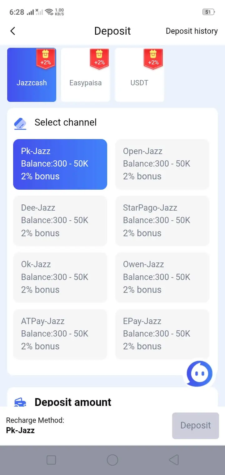Open the chat support bubble icon
Viewport: 225px width, 475px height.
[199, 373]
